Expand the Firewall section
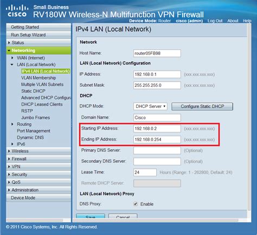This screenshot has height=235, width=257. (38, 158)
